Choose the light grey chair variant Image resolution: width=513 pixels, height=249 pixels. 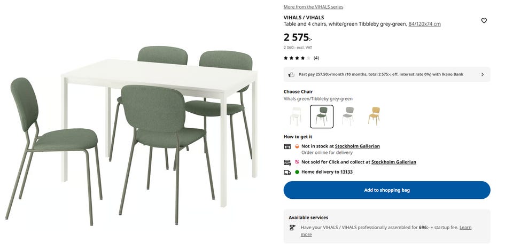click(348, 116)
